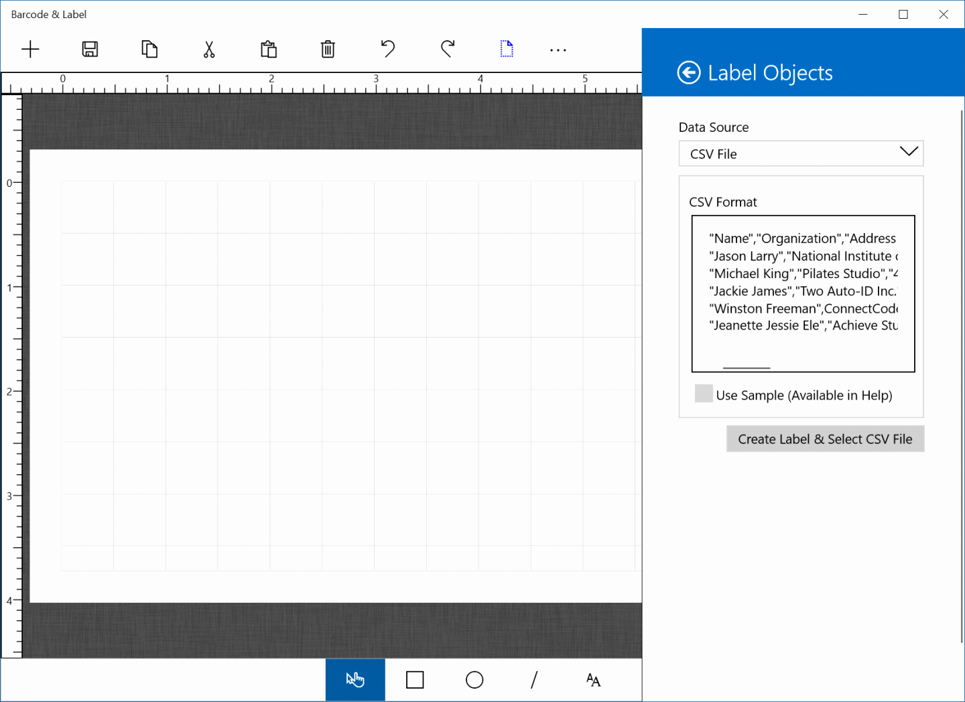Viewport: 965px width, 702px height.
Task: Select the pointer selection tool
Action: [x=355, y=679]
